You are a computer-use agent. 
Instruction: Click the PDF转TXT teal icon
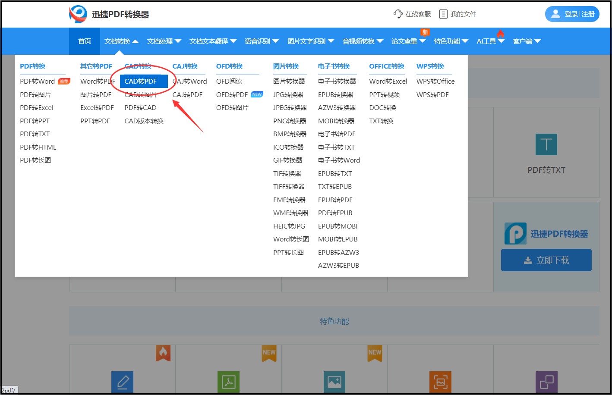click(x=546, y=144)
